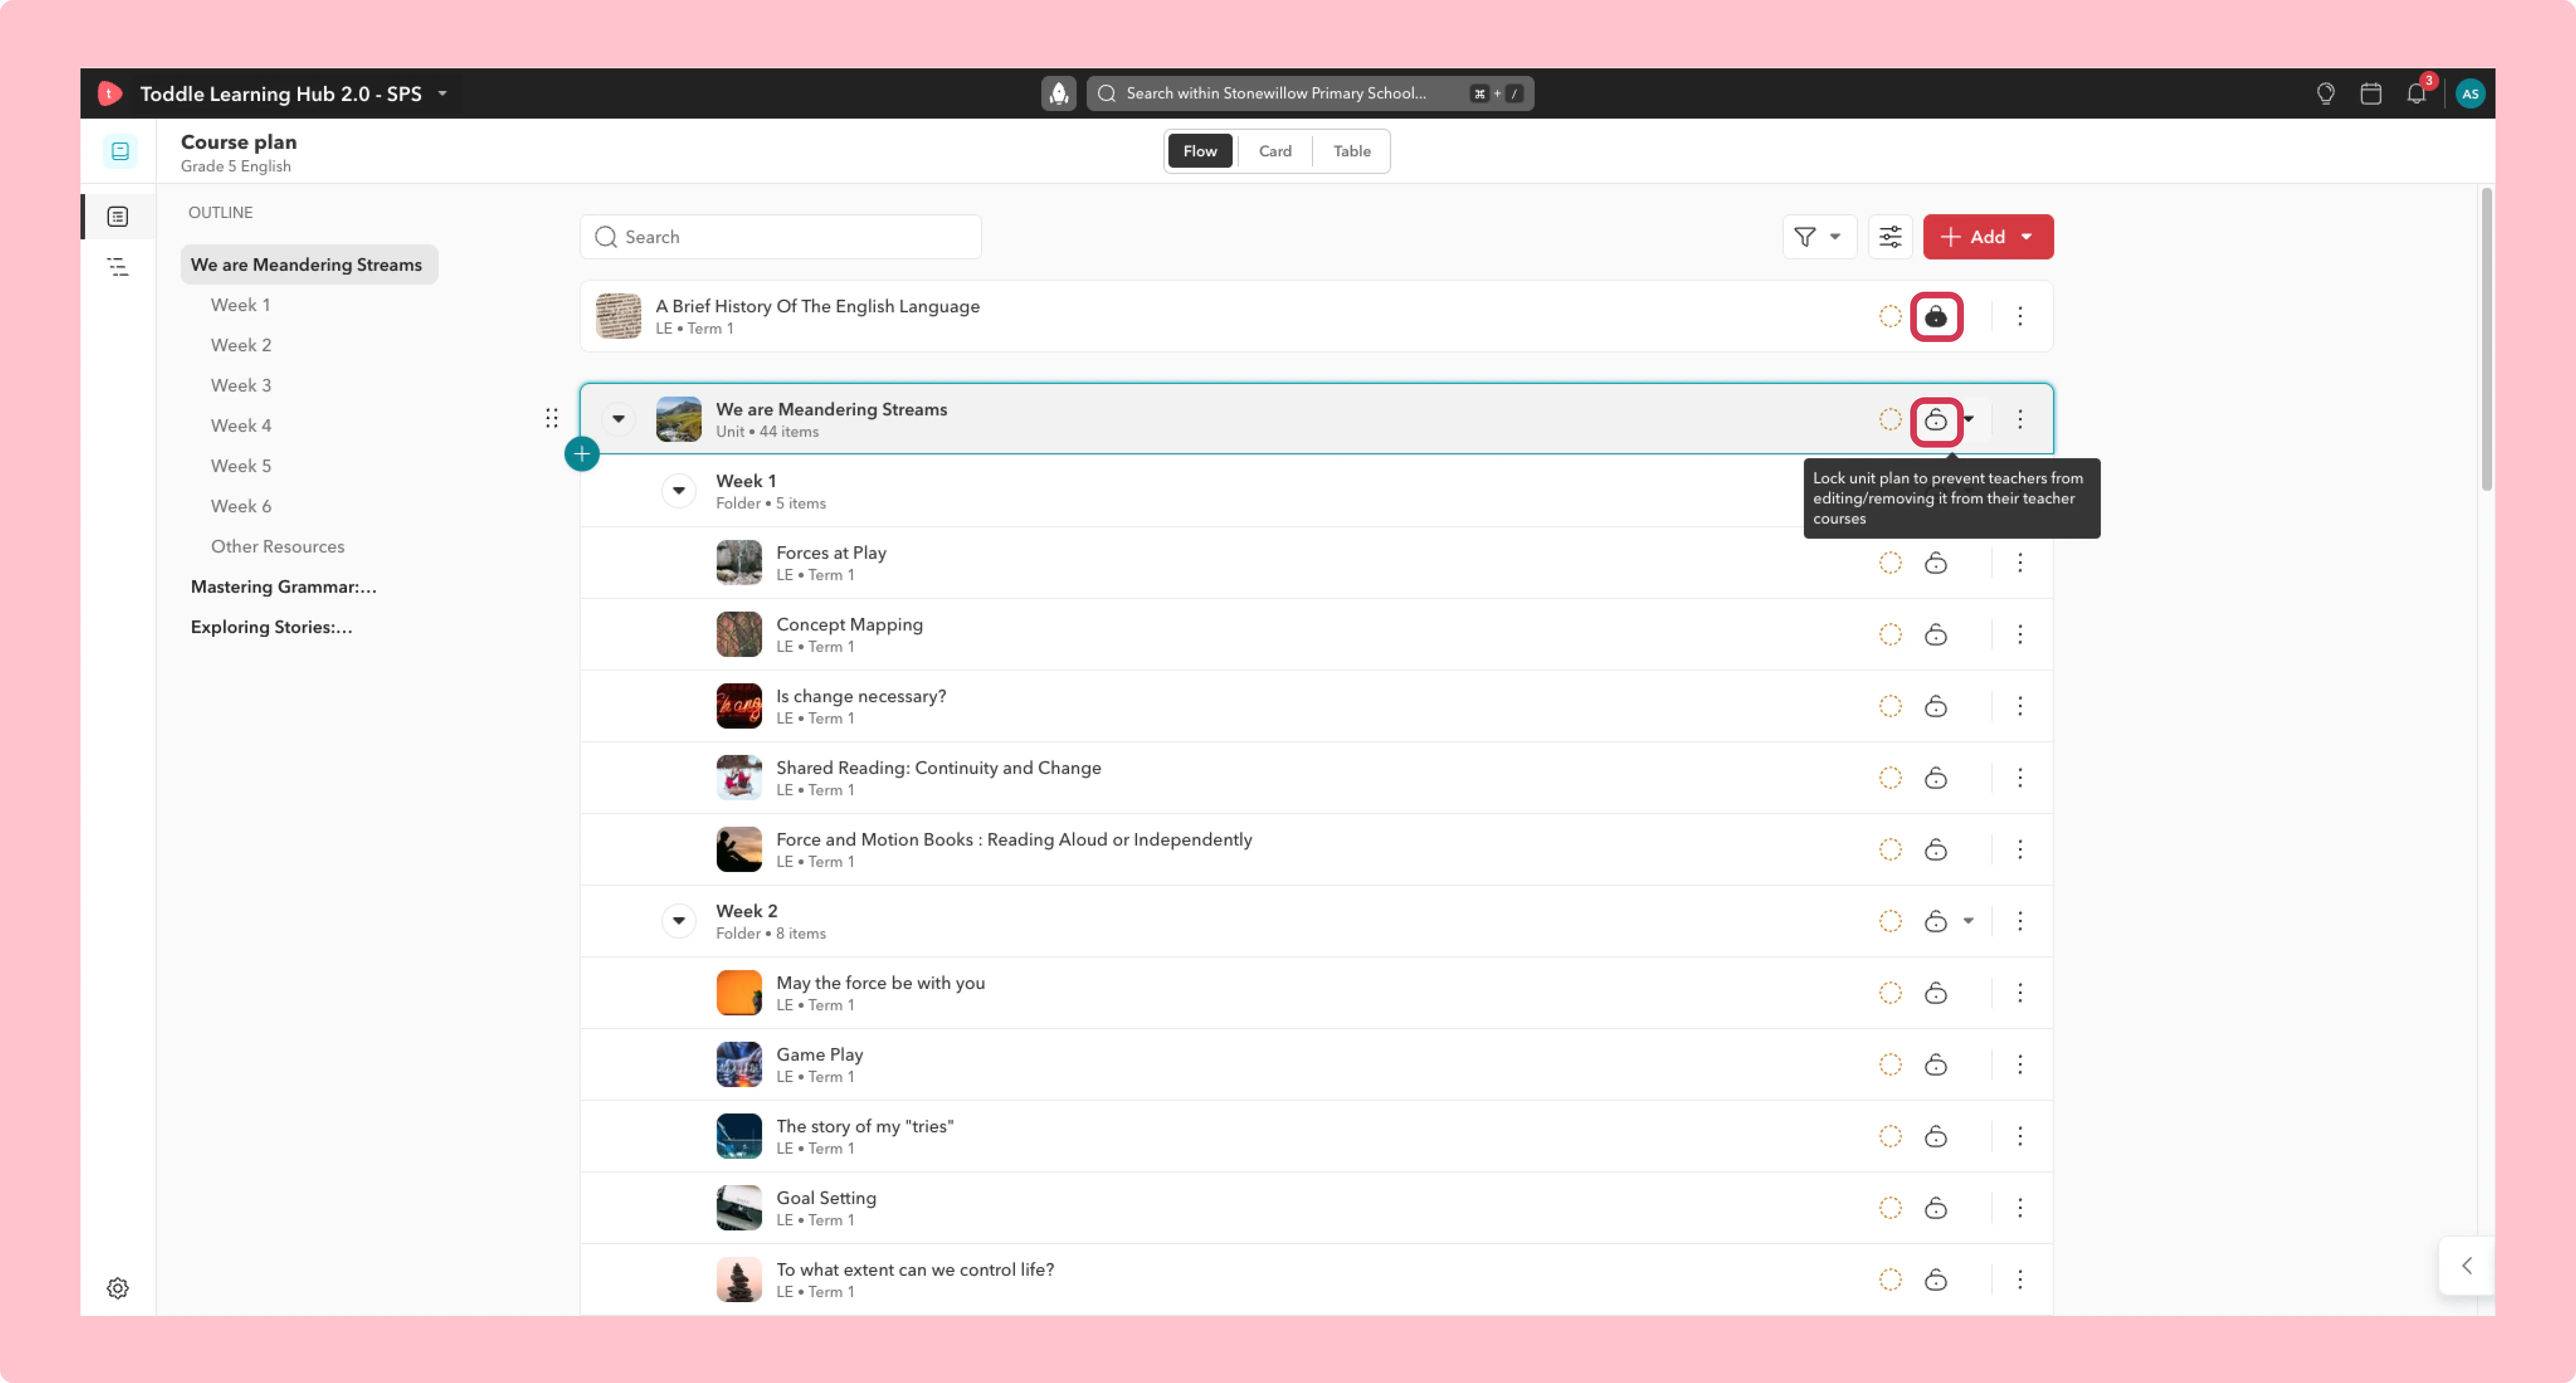Open more options for We are Meandering Streams
Screen dimensions: 2576x1383
click(x=2020, y=419)
